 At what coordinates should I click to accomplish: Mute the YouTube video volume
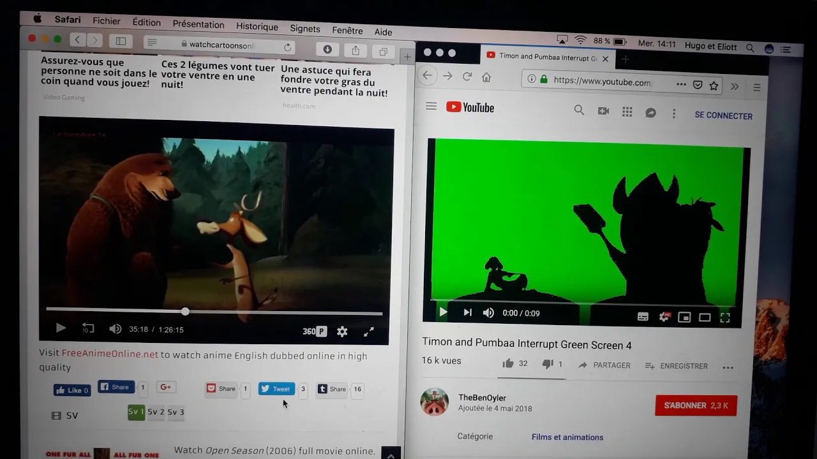pos(488,312)
